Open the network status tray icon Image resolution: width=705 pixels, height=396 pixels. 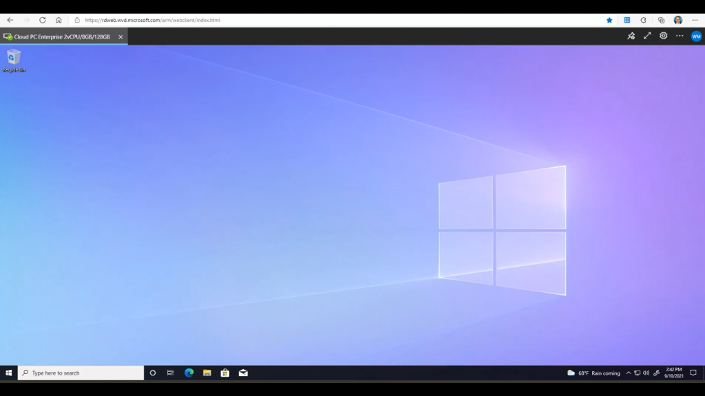pos(637,373)
